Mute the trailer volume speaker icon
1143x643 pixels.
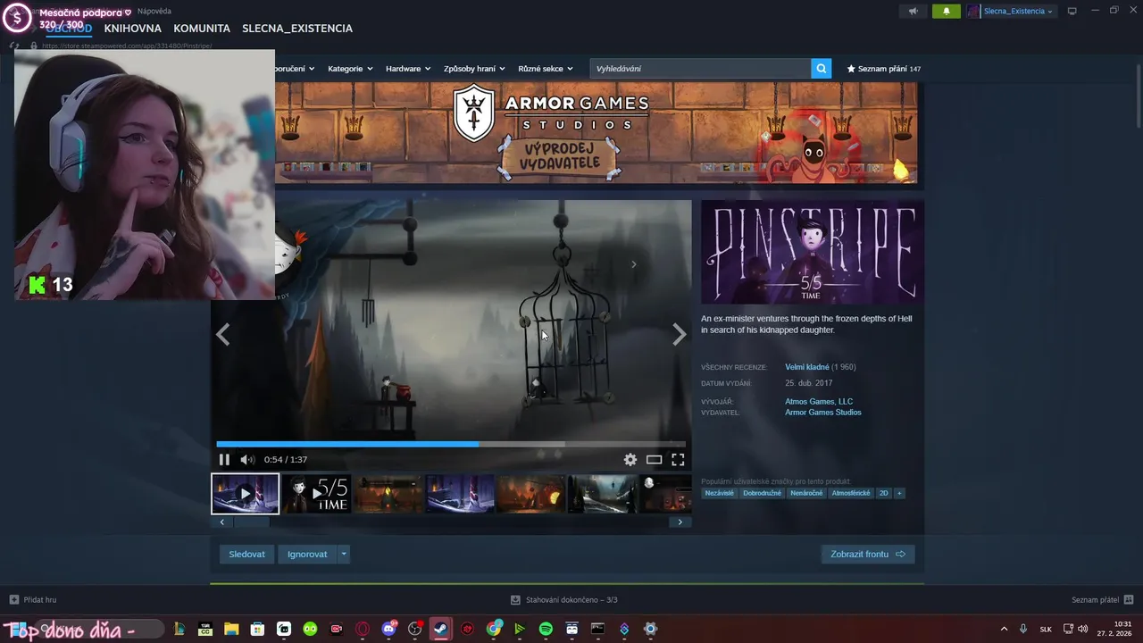(x=247, y=460)
